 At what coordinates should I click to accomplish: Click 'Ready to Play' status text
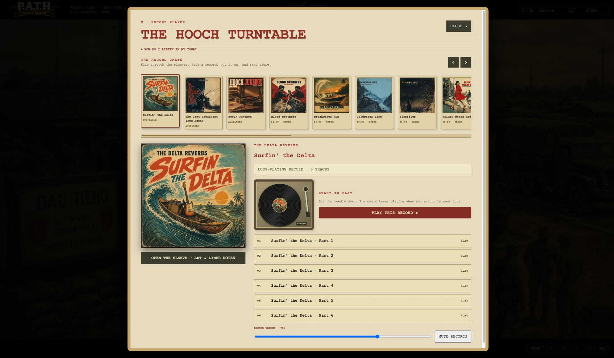(335, 193)
